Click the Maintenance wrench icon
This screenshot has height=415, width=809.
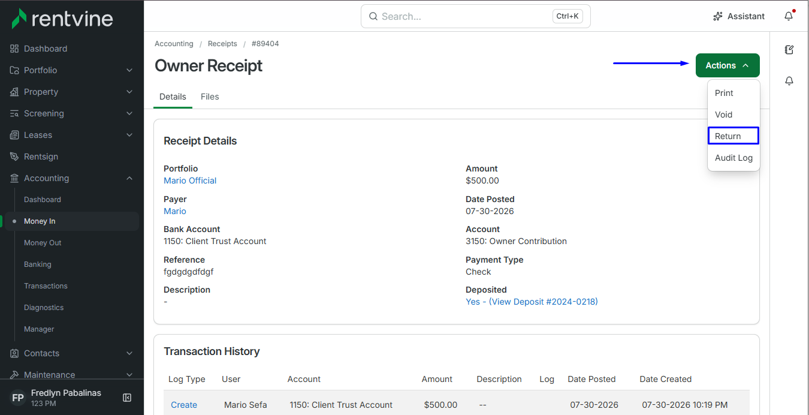(14, 375)
